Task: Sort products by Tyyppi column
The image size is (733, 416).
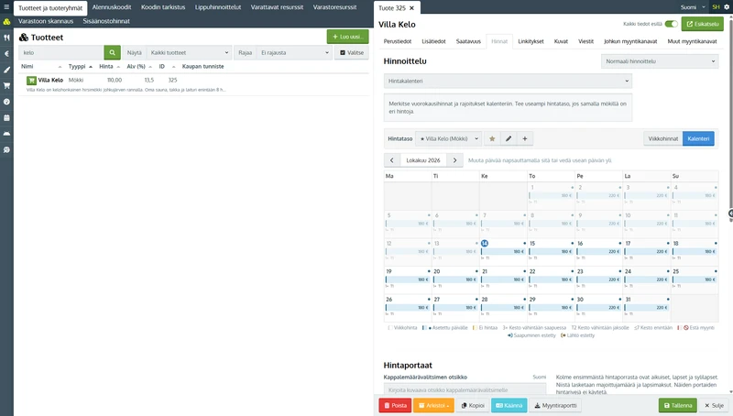Action: pyautogui.click(x=77, y=66)
